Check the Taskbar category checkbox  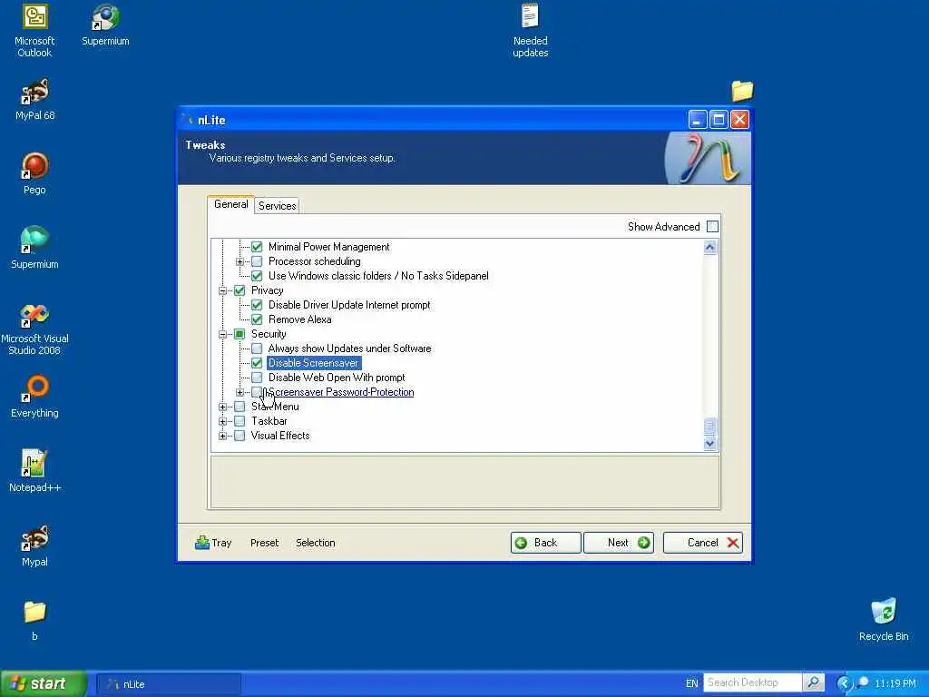[x=240, y=421]
